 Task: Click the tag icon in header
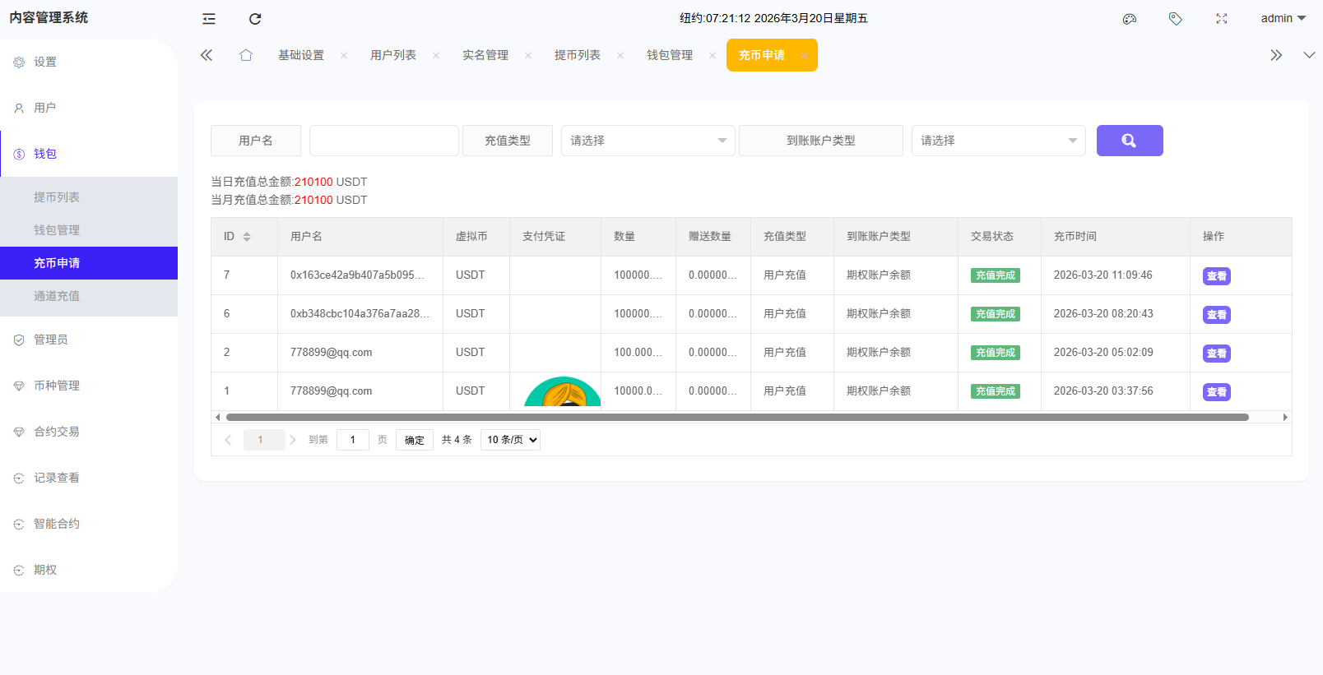pyautogui.click(x=1176, y=19)
